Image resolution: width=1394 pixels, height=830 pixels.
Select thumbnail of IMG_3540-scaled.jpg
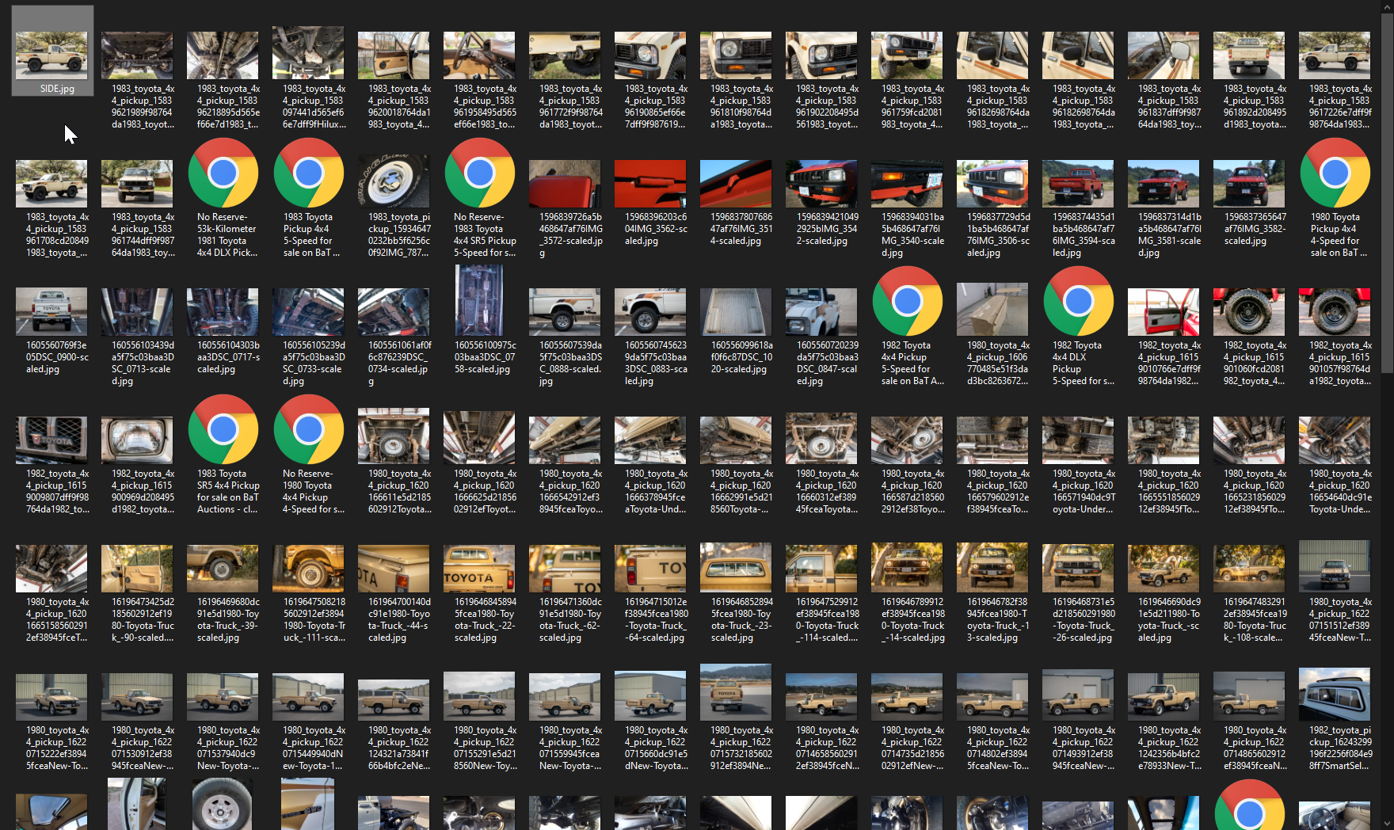(907, 184)
